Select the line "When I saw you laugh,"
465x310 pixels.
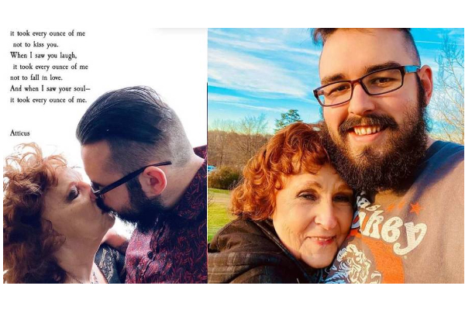(43, 56)
